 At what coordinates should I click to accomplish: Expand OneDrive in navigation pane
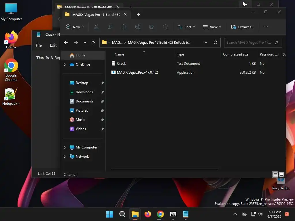point(65,64)
